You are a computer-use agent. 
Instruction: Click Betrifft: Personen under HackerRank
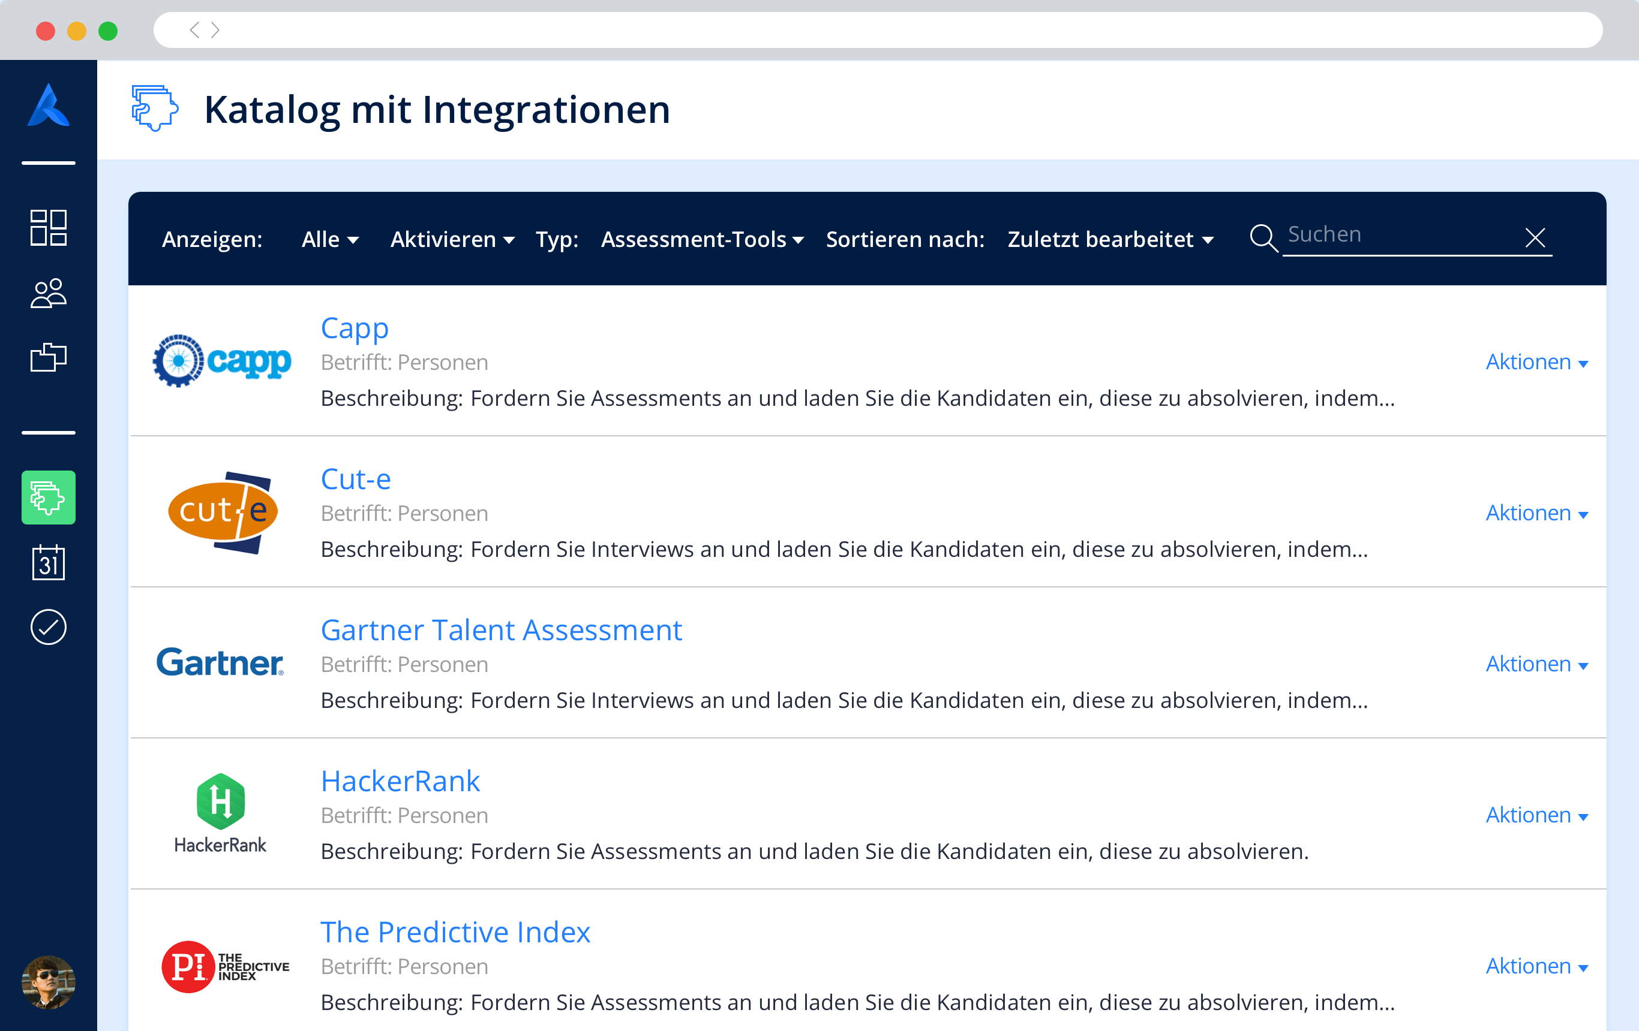404,815
